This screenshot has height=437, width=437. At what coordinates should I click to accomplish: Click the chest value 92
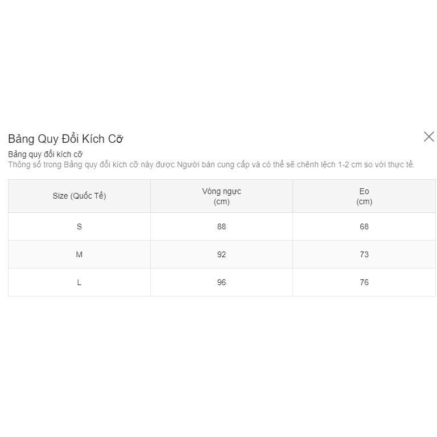pos(221,254)
